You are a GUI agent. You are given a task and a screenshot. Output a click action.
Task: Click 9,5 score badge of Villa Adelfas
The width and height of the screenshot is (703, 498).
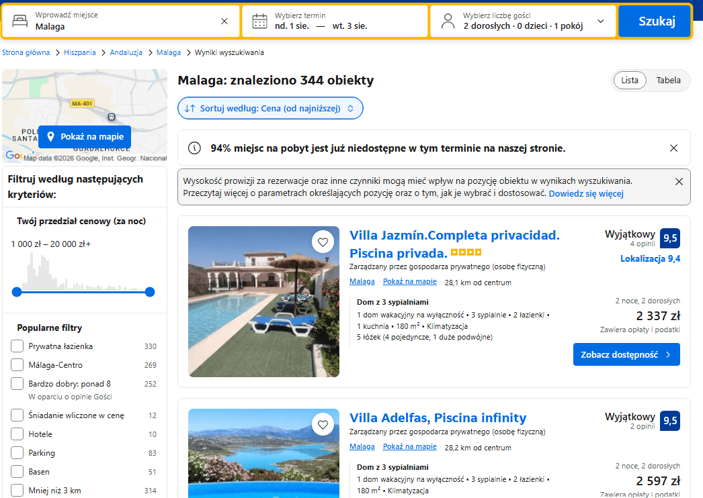pyautogui.click(x=670, y=421)
